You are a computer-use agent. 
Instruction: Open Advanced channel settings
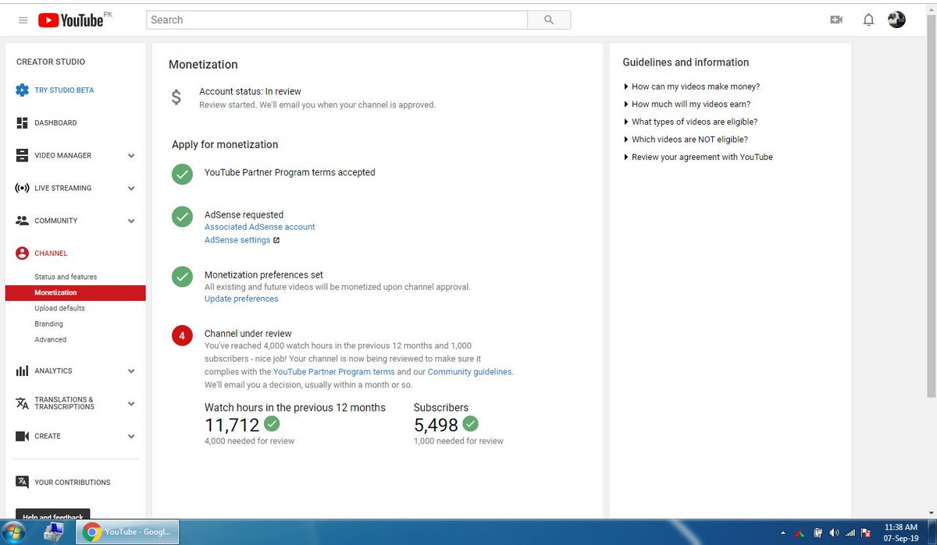(50, 339)
